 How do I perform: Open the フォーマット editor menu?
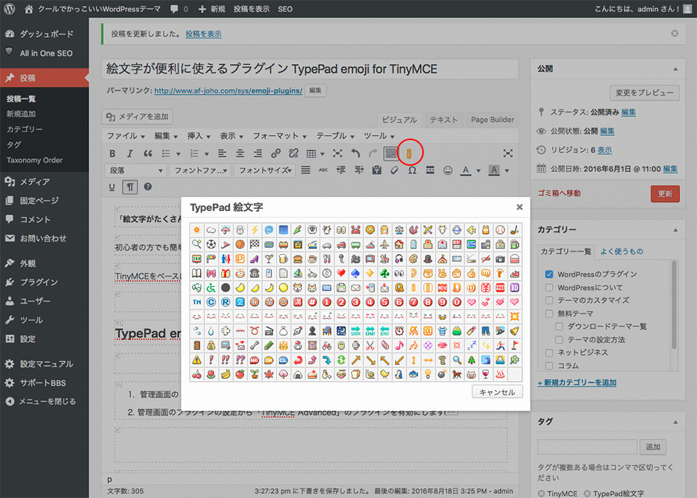tap(279, 136)
